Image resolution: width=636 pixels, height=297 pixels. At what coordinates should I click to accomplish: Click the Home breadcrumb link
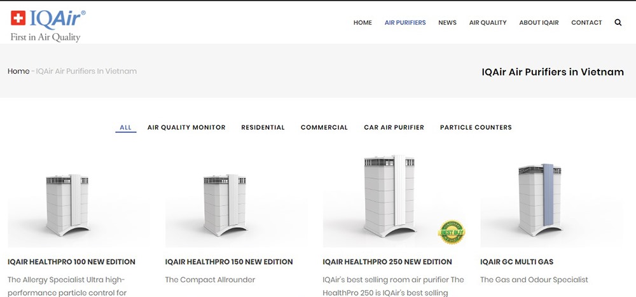18,71
